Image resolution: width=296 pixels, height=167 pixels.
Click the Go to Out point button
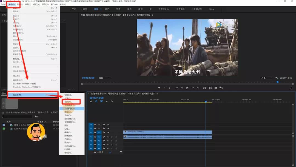[x=198, y=88]
